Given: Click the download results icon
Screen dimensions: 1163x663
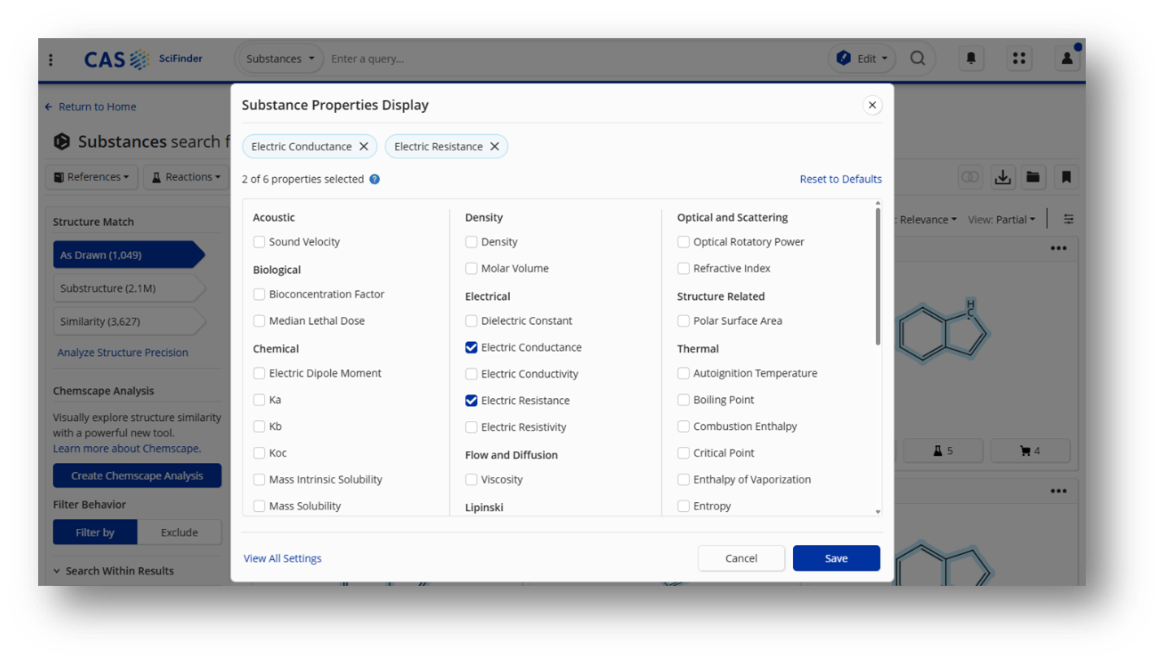Looking at the screenshot, I should [x=1003, y=177].
